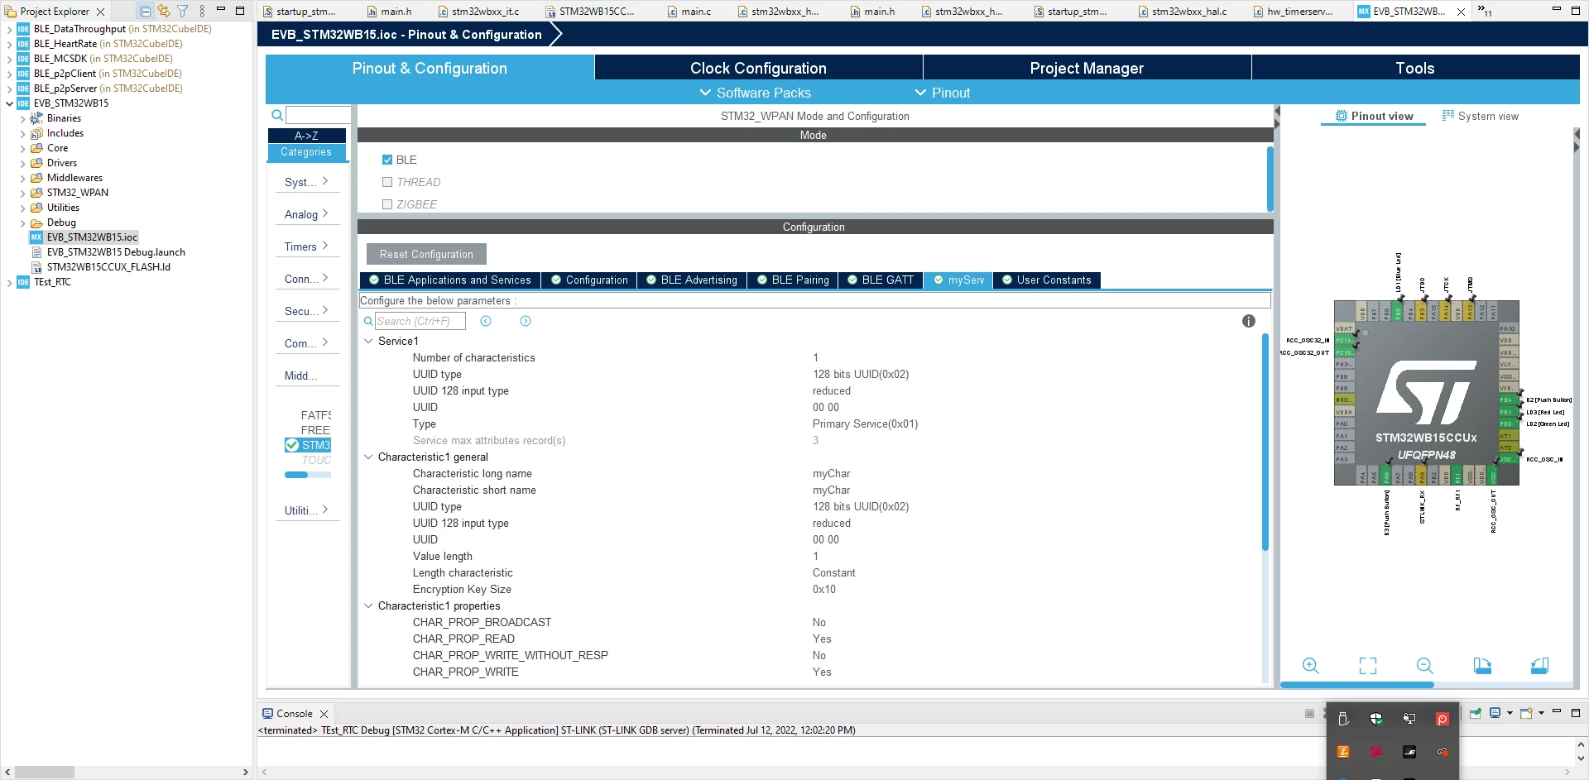Open STM32WB15CCUX_FLASH.ld file

[108, 267]
